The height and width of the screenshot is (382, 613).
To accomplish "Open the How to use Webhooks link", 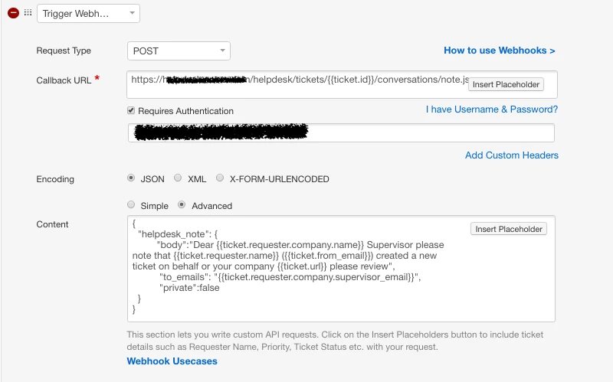I will coord(500,51).
